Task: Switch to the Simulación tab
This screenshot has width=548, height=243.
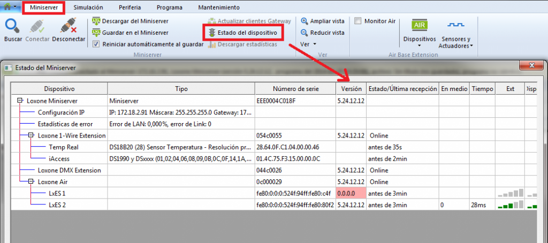Action: pyautogui.click(x=88, y=7)
